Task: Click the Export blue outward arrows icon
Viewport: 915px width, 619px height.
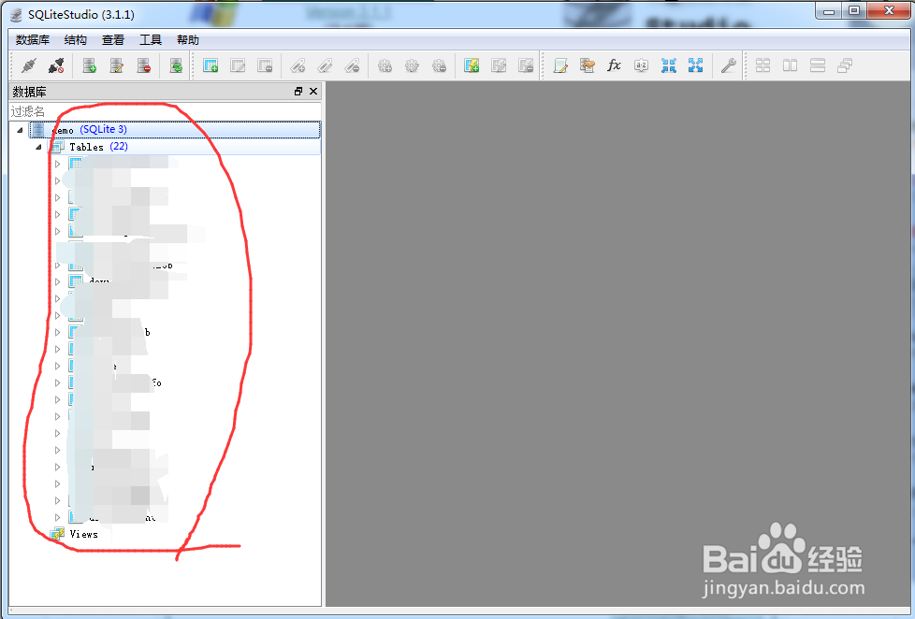Action: tap(695, 65)
